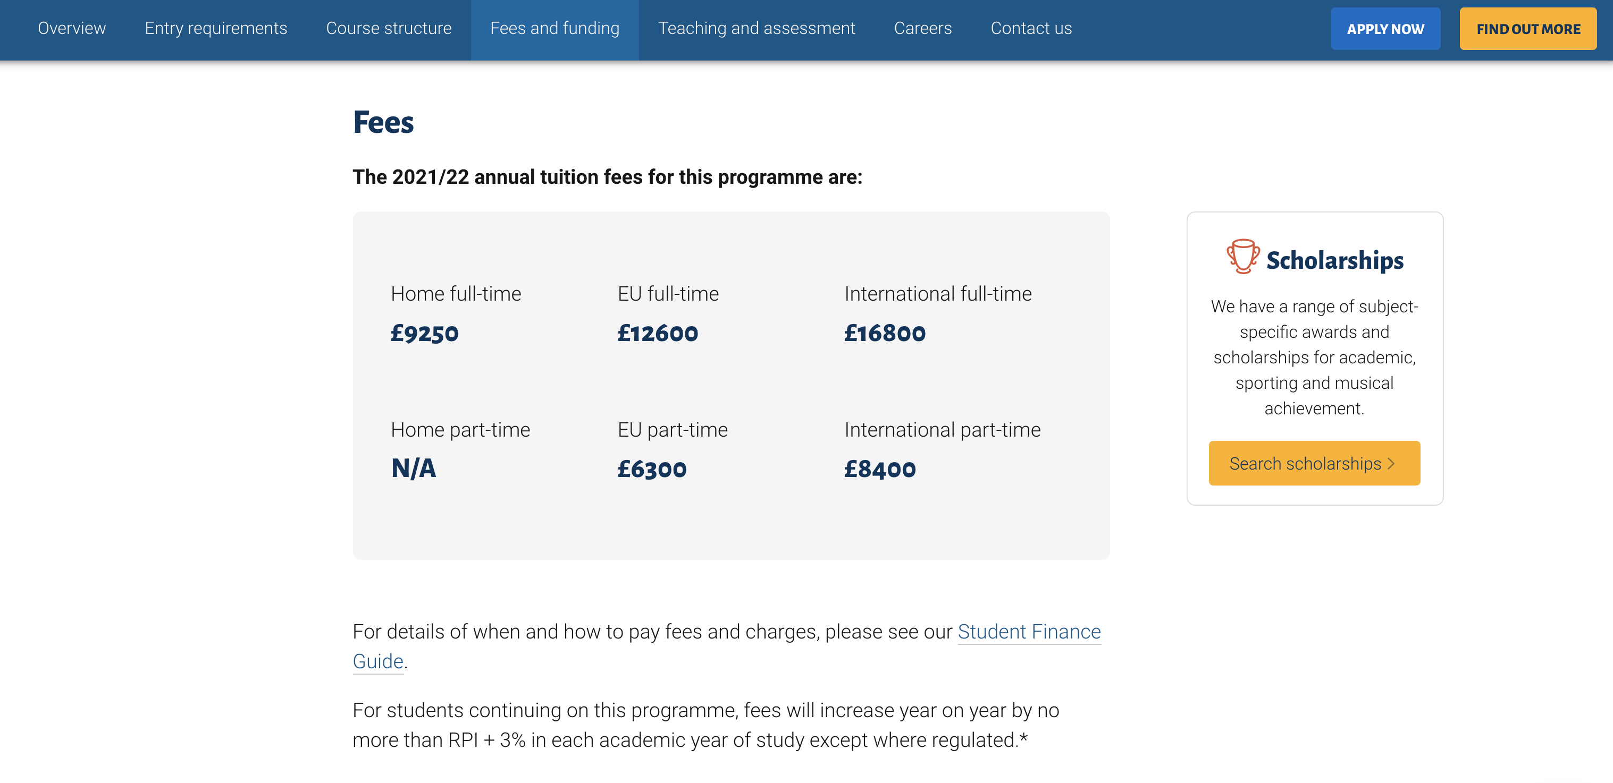Open the Overview tab

click(71, 29)
